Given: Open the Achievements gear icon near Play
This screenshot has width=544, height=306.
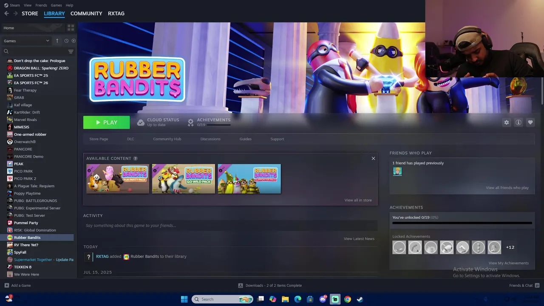Looking at the screenshot, I should [x=191, y=122].
